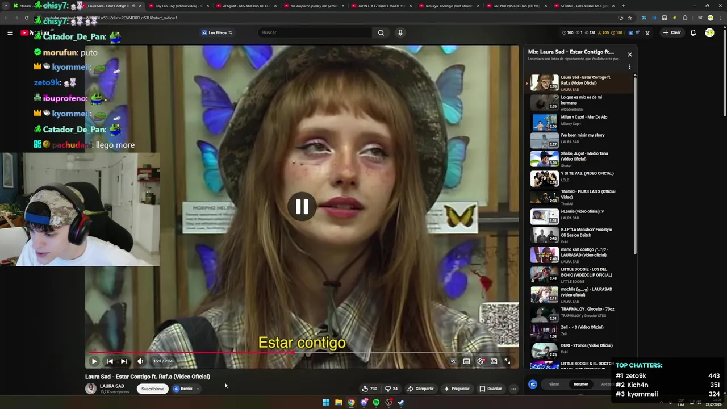Select 'Y SI TE VAS. (VIDEO OFICIAL)' item

tap(578, 178)
